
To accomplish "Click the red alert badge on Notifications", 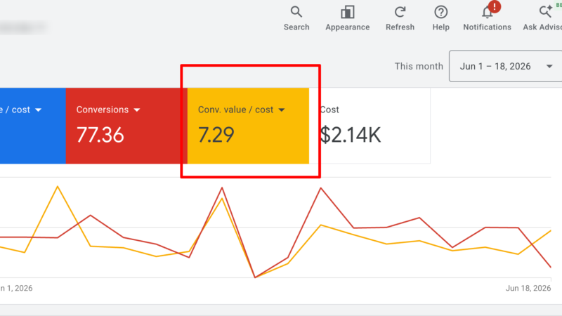I will [495, 6].
